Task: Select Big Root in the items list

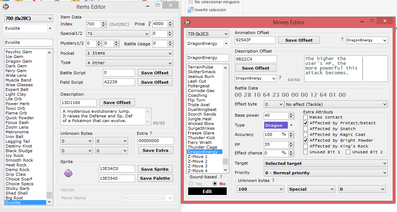Action: point(14,198)
